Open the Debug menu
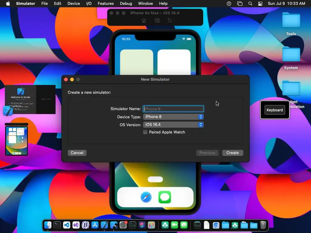This screenshot has width=311, height=233. pos(126,4)
